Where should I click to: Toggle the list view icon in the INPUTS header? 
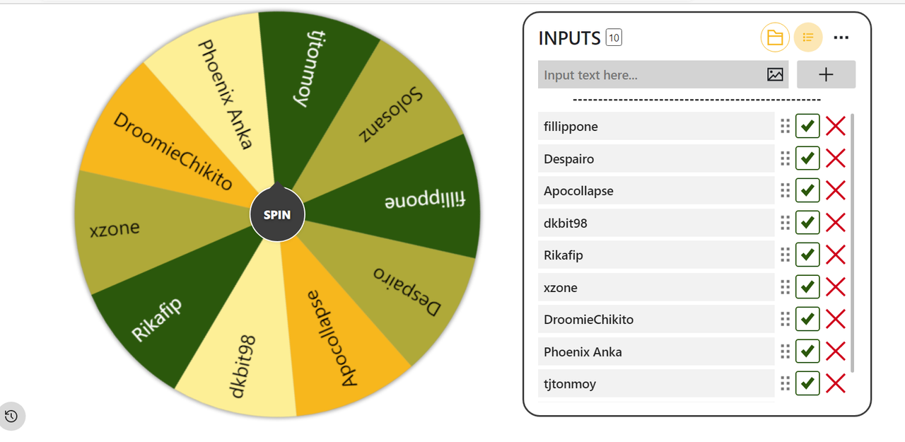(808, 37)
